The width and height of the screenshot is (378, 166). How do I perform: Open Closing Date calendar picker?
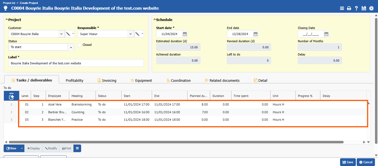pyautogui.click(x=326, y=34)
